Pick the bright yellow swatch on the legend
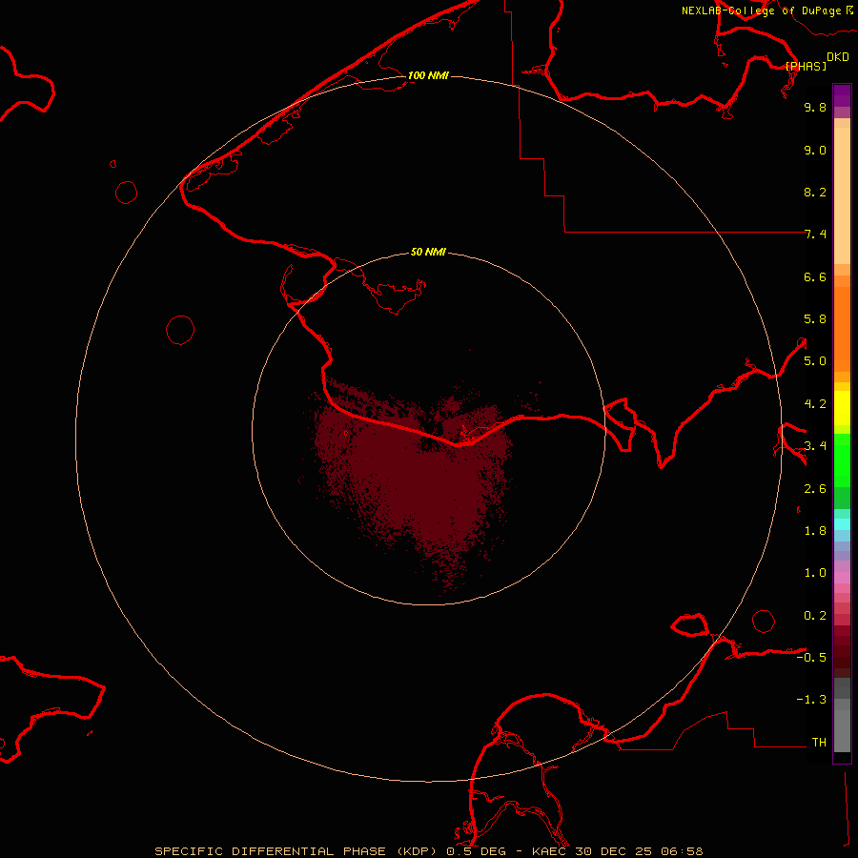 [842, 408]
